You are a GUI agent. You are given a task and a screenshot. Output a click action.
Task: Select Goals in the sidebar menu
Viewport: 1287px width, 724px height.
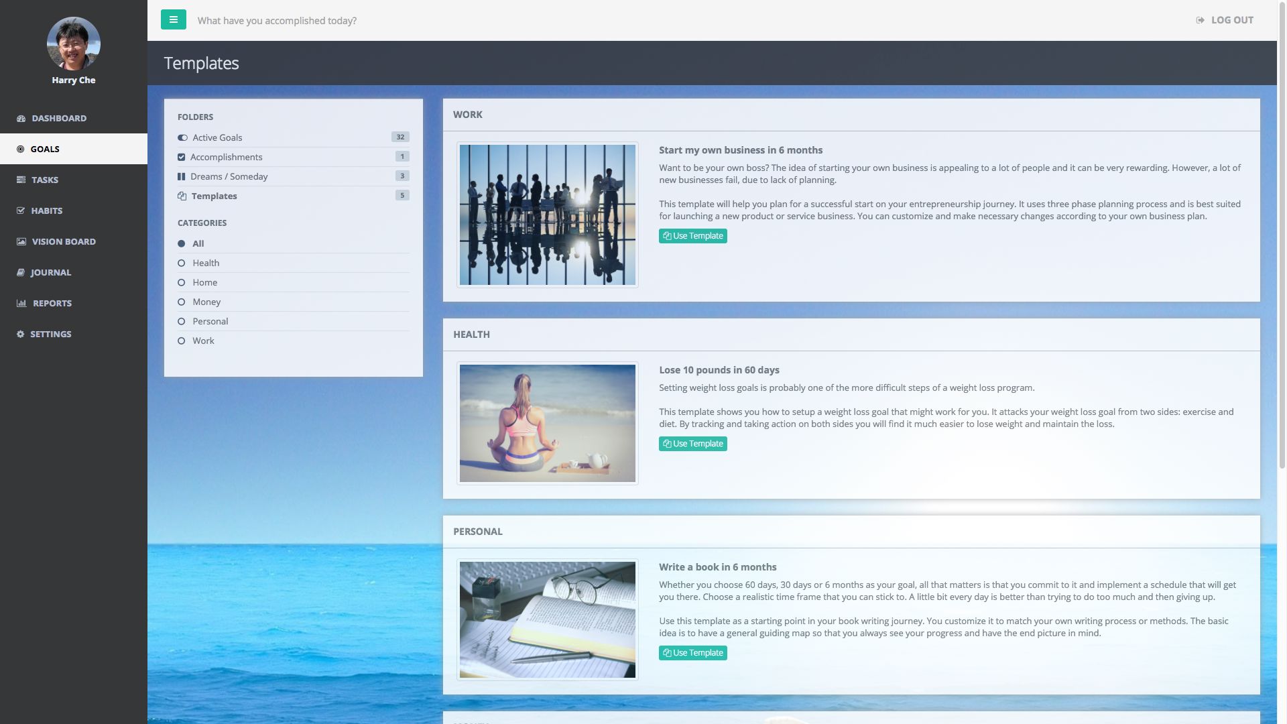coord(45,149)
